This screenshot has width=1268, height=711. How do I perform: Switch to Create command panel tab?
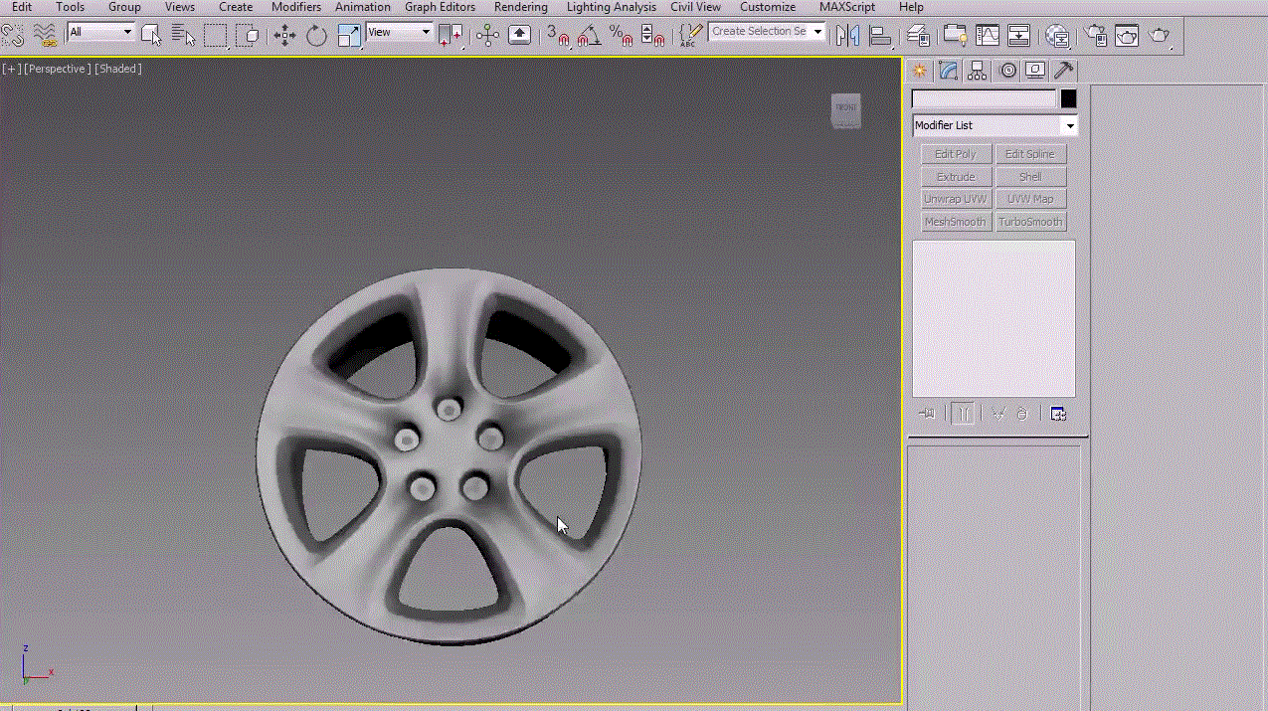point(920,71)
